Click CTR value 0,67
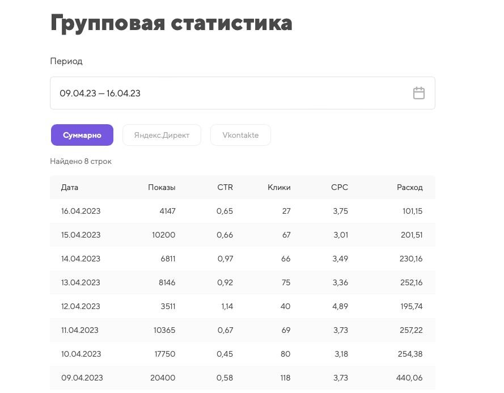This screenshot has height=393, width=504. [225, 330]
